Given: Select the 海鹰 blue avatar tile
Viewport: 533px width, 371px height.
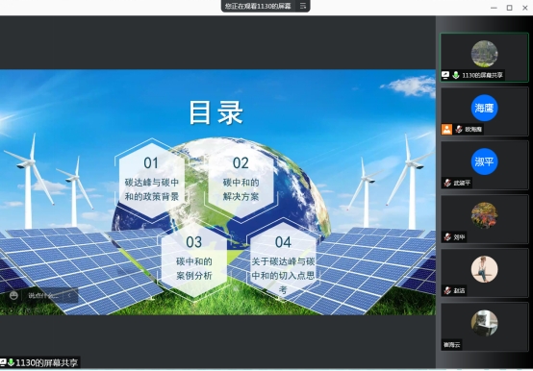Looking at the screenshot, I should click(x=484, y=111).
